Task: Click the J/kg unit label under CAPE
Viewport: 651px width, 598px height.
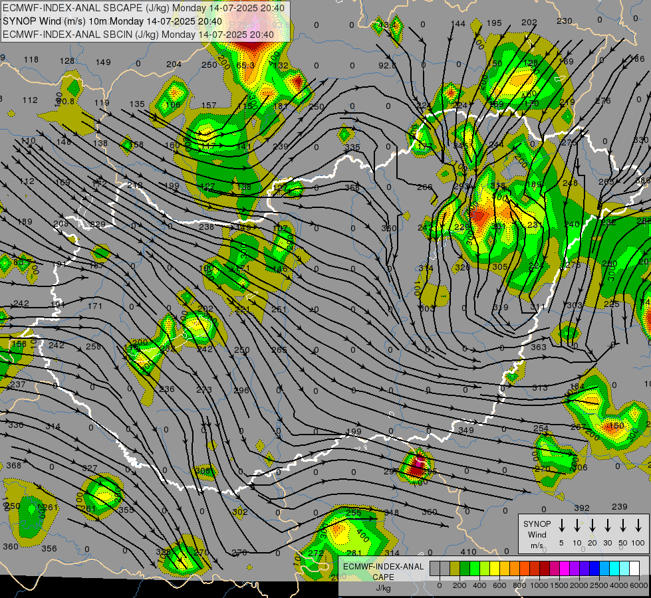Action: [383, 588]
